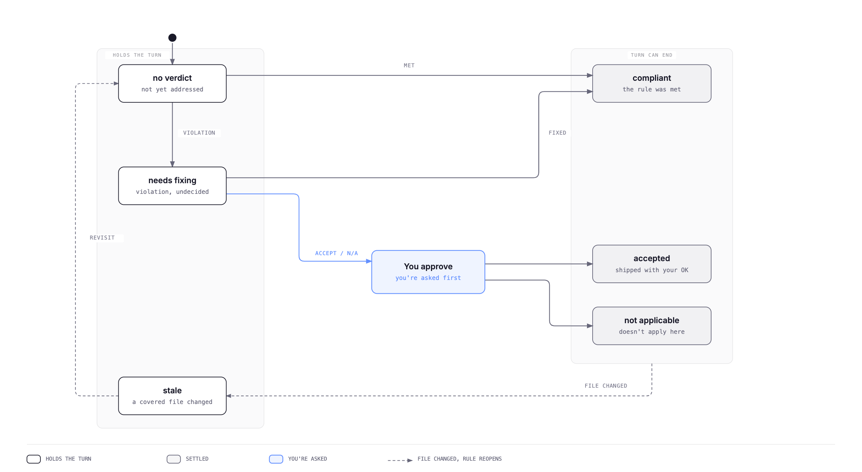Click the 'accepted' state box

tap(651, 264)
